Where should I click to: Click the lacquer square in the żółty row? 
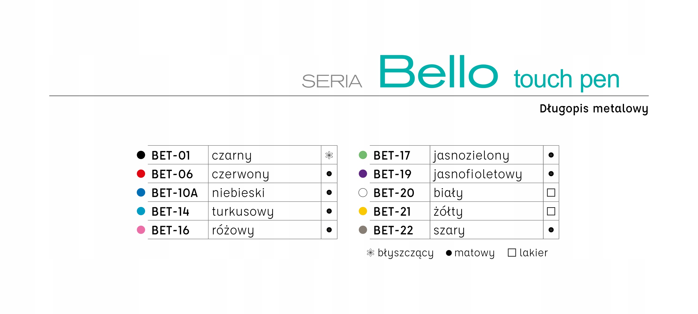point(551,211)
